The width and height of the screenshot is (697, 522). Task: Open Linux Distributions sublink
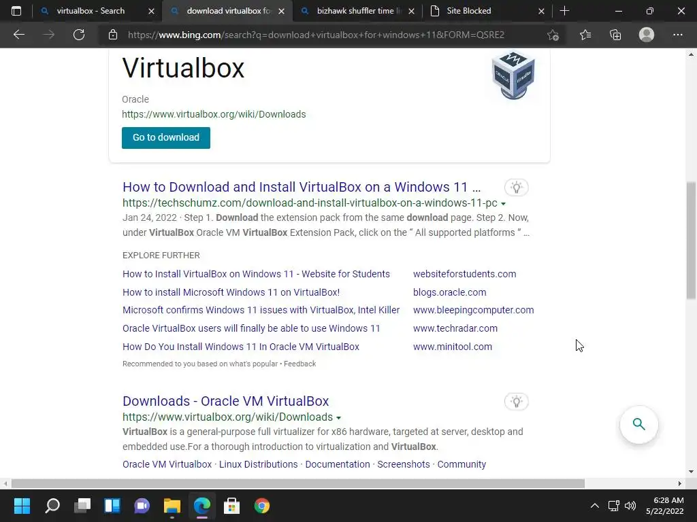coord(258,464)
